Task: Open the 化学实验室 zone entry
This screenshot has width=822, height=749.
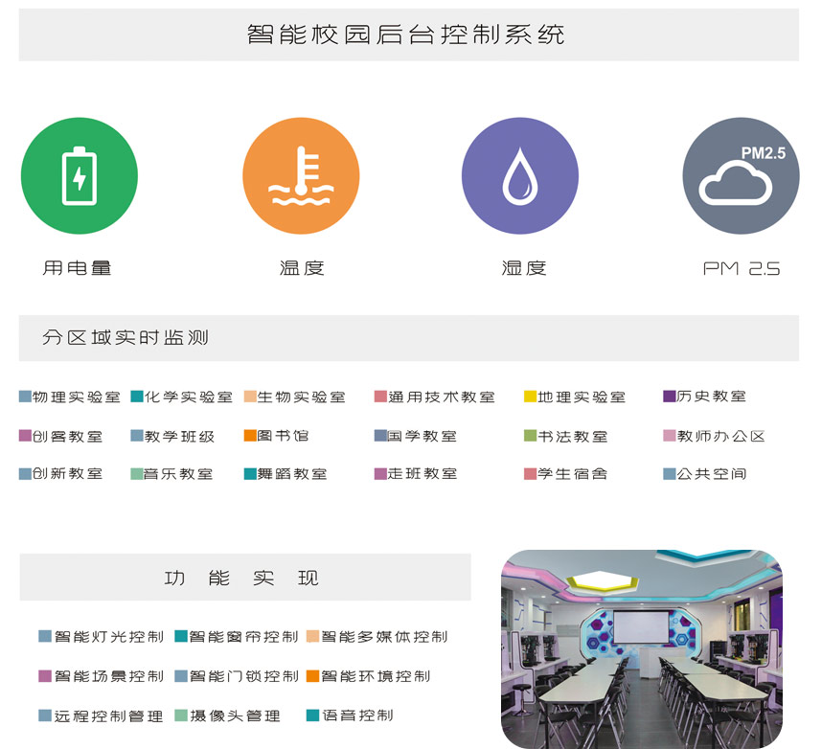Action: [188, 397]
